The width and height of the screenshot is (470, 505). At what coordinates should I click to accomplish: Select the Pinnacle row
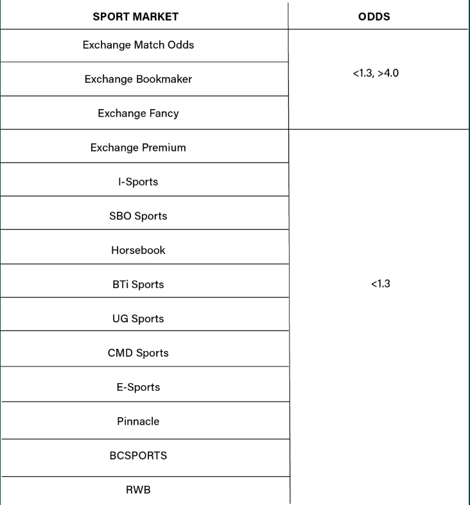point(138,421)
